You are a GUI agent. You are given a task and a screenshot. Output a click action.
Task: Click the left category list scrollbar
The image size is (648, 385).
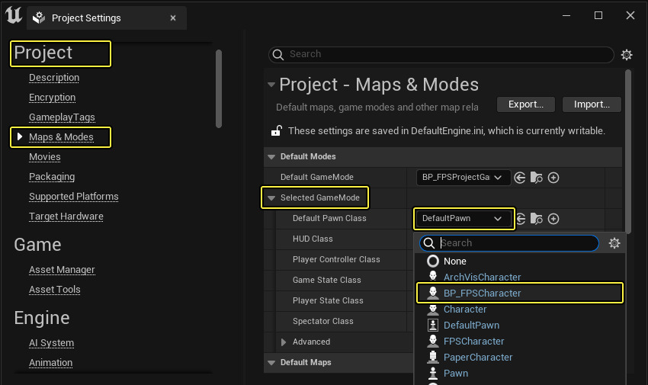(219, 88)
